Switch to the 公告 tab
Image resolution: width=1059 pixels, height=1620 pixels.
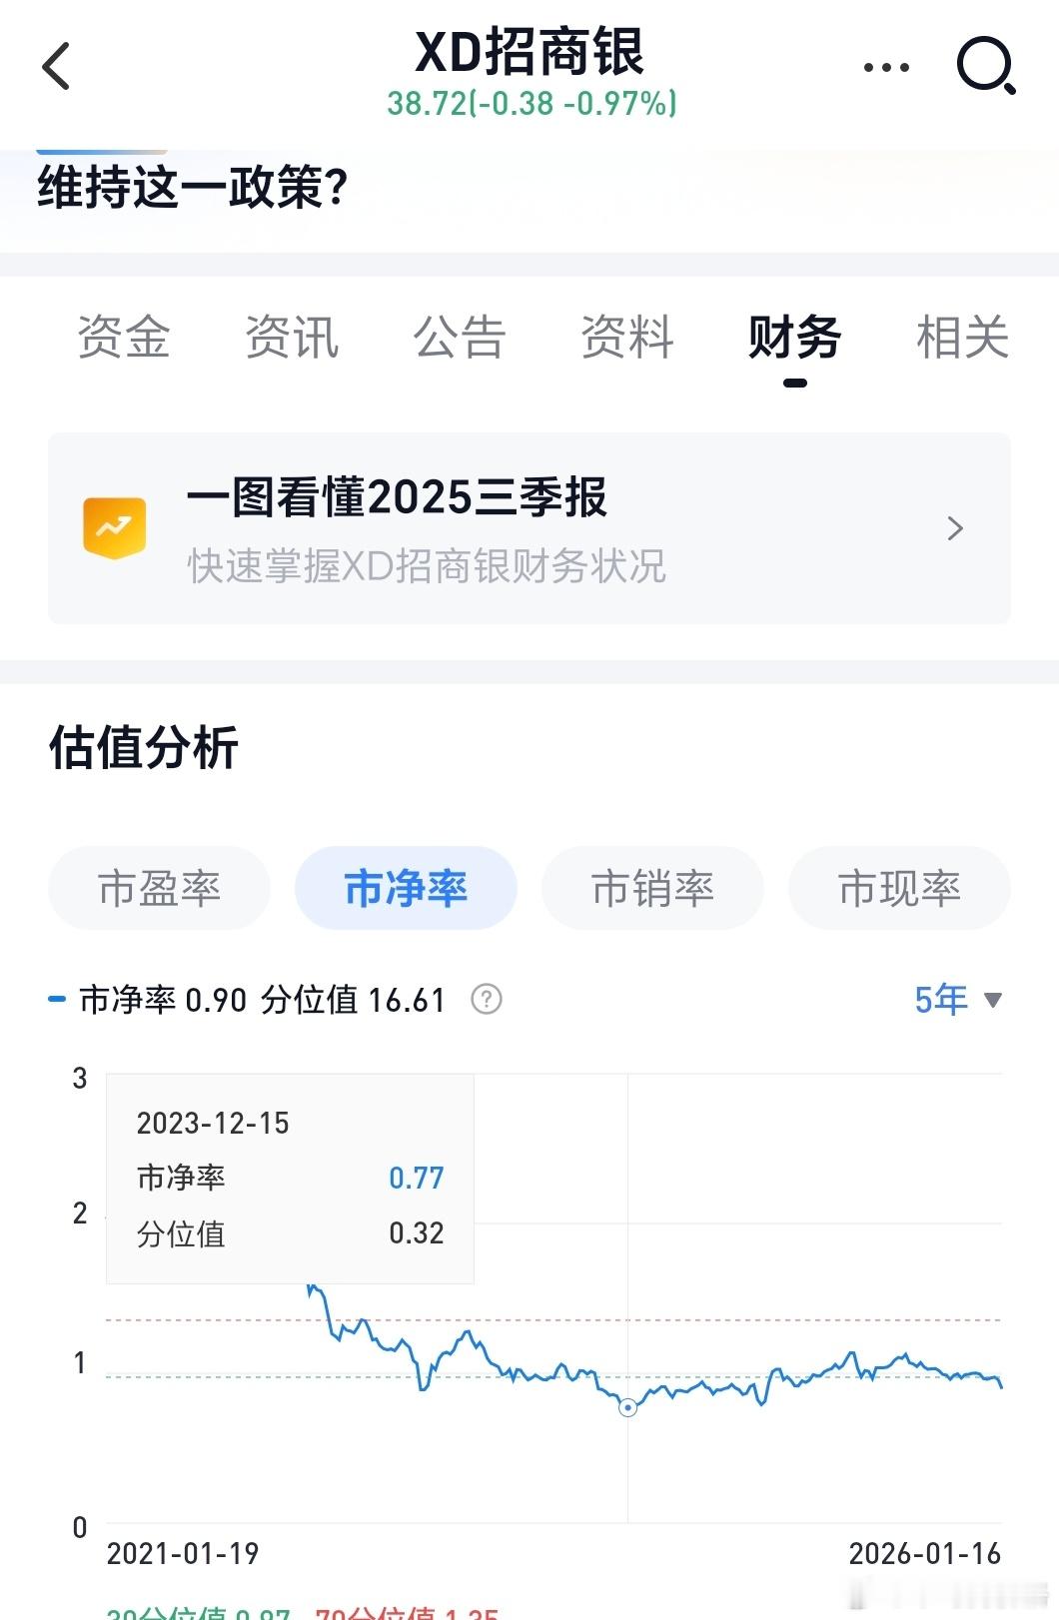460,337
